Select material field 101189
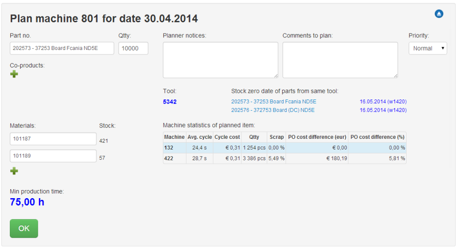457x249 pixels. pos(53,156)
